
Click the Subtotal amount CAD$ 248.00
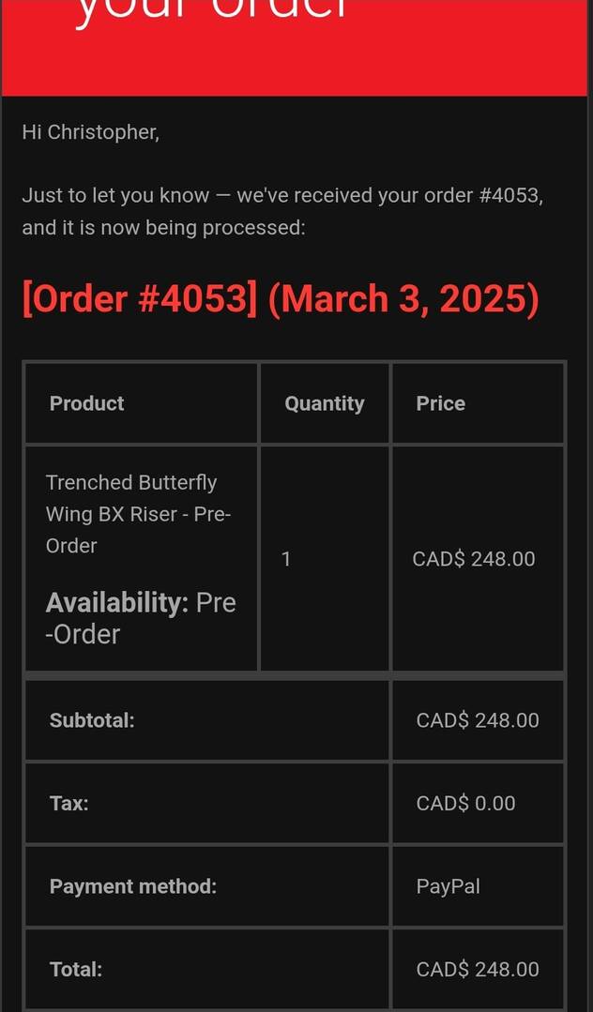click(x=477, y=720)
